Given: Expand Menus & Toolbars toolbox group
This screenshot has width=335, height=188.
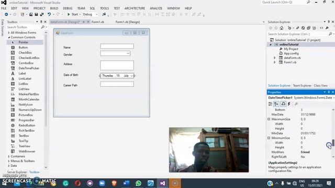Looking at the screenshot, I should (9, 161).
